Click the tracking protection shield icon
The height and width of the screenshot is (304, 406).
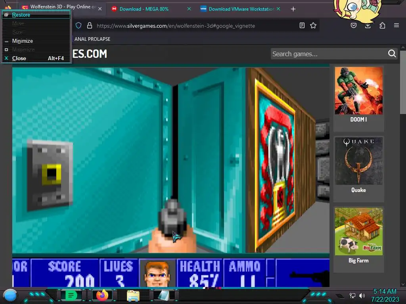pos(79,25)
